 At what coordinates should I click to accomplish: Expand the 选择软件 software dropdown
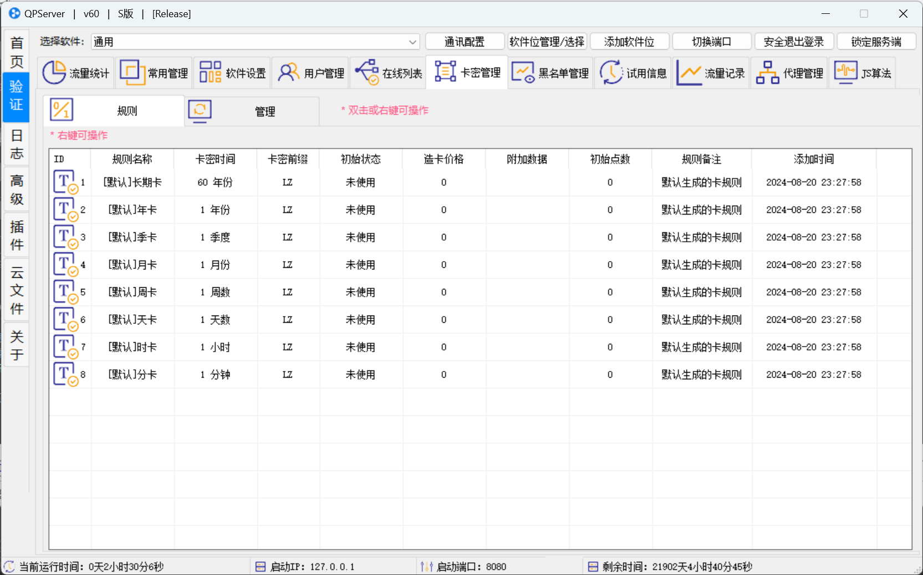(412, 41)
